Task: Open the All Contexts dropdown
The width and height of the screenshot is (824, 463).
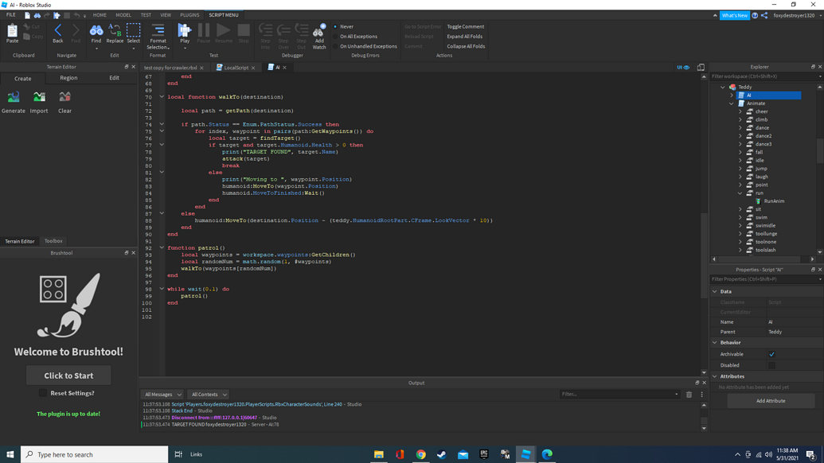Action: click(x=209, y=394)
